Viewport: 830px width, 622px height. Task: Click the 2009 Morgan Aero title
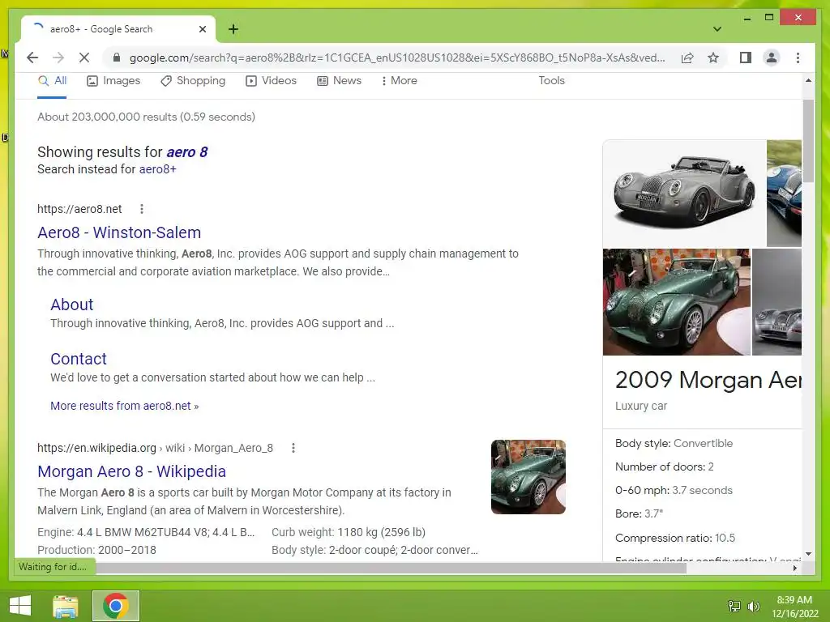(708, 380)
